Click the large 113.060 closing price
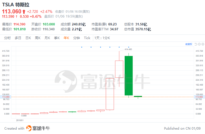205x134 pixels. point(12,11)
